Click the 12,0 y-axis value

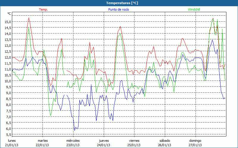click(8, 57)
